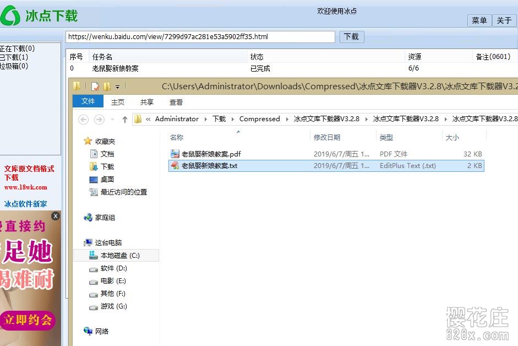
Task: Select 家庭组 in the navigation pane
Action: (105, 217)
